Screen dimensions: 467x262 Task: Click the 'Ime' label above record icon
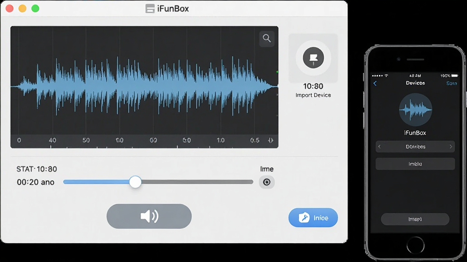(x=266, y=169)
